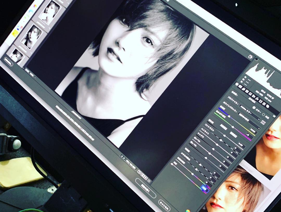Screen dimensions: 281x212
Task: Click the color temperature slider handle
Action: (x=232, y=127)
